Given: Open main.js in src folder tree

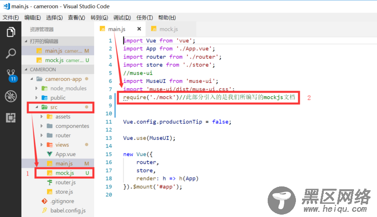Looking at the screenshot, I should click(57, 163).
